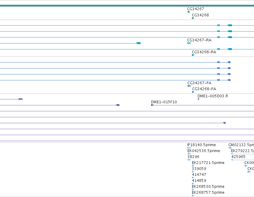Click the arrow glyph under 339059
Image resolution: width=254 pixels, height=197 pixels.
point(193,172)
